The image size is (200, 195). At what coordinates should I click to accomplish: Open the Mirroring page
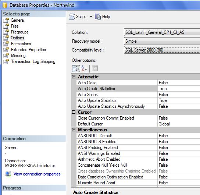pyautogui.click(x=18, y=56)
